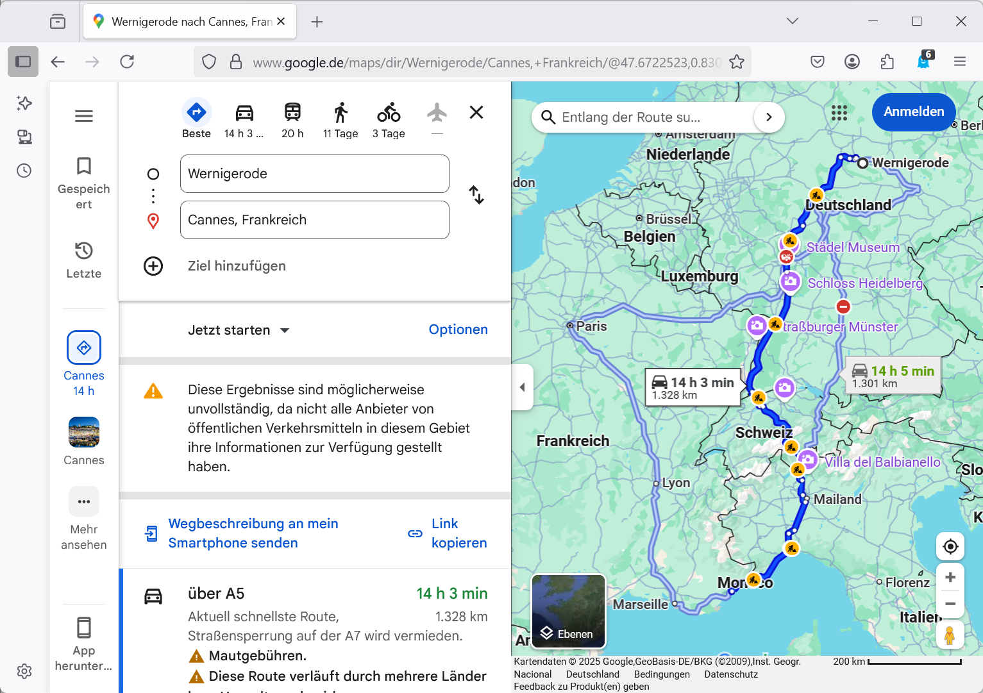Open the browser extensions icon
Viewport: 983px width, 693px height.
(x=887, y=62)
